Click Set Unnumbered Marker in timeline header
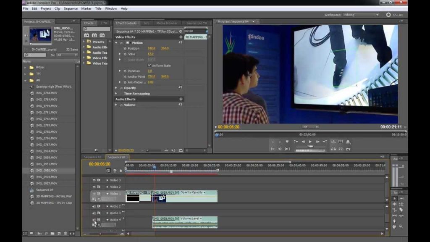 click(121, 171)
